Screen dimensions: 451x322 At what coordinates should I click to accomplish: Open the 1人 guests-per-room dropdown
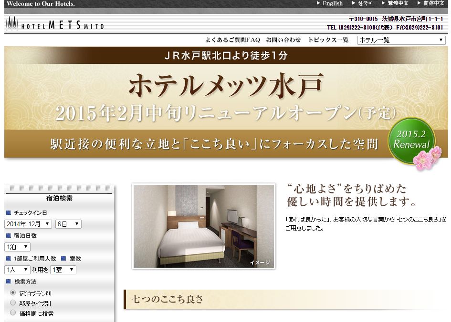[x=17, y=270]
